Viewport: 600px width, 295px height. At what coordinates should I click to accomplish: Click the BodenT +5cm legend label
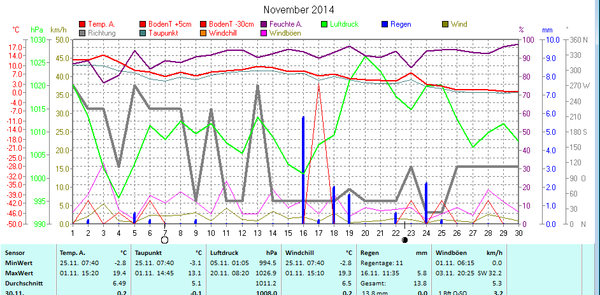[x=170, y=25]
